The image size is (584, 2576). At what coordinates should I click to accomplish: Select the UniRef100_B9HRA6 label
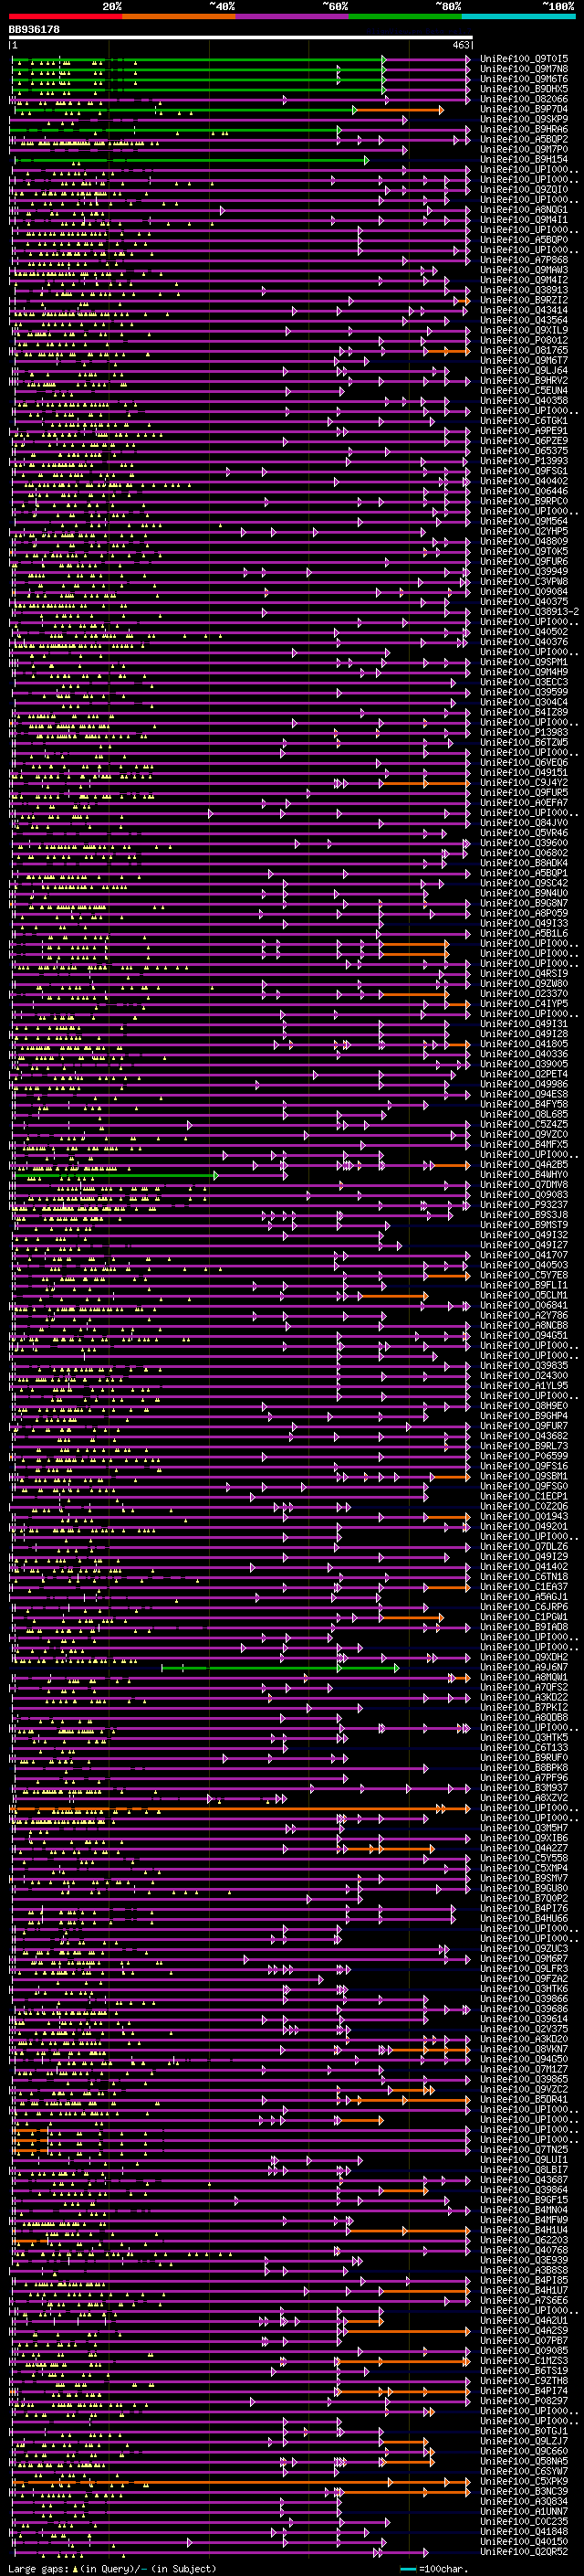[x=524, y=129]
